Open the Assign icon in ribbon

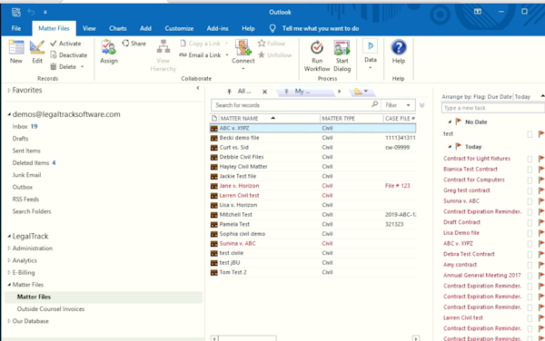(x=108, y=47)
